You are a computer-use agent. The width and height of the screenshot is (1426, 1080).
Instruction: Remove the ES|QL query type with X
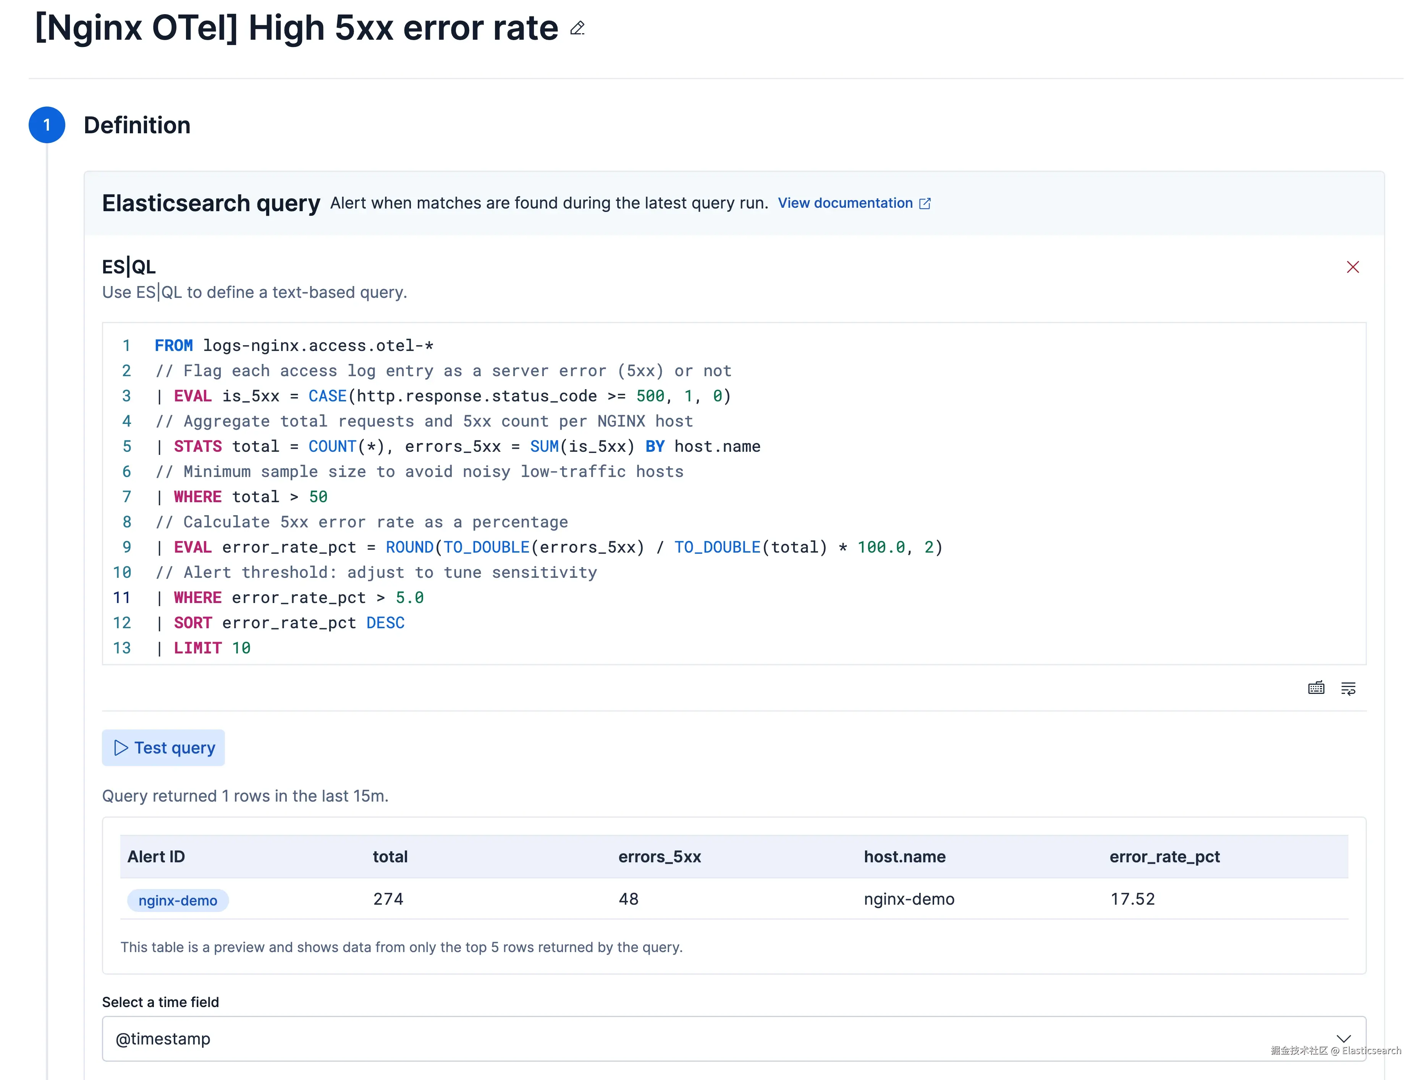pyautogui.click(x=1353, y=267)
